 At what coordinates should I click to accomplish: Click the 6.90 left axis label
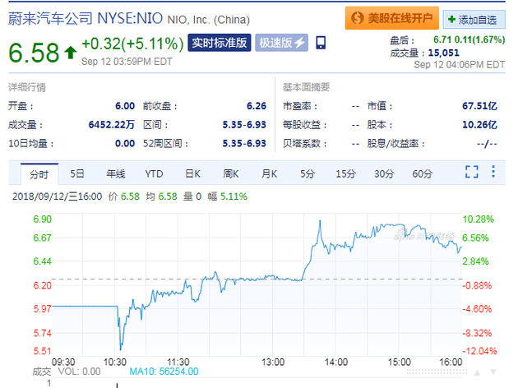click(x=42, y=219)
